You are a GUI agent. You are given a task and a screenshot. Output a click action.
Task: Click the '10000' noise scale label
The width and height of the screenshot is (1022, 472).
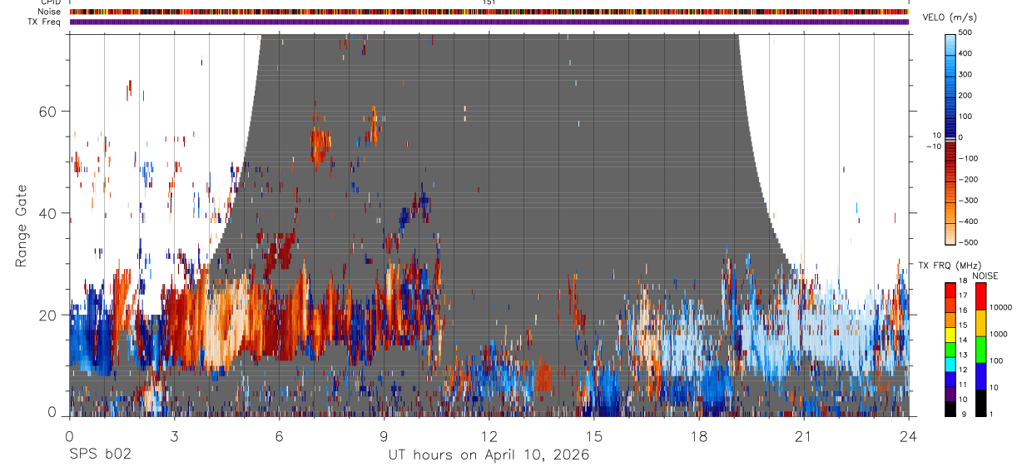point(1000,308)
